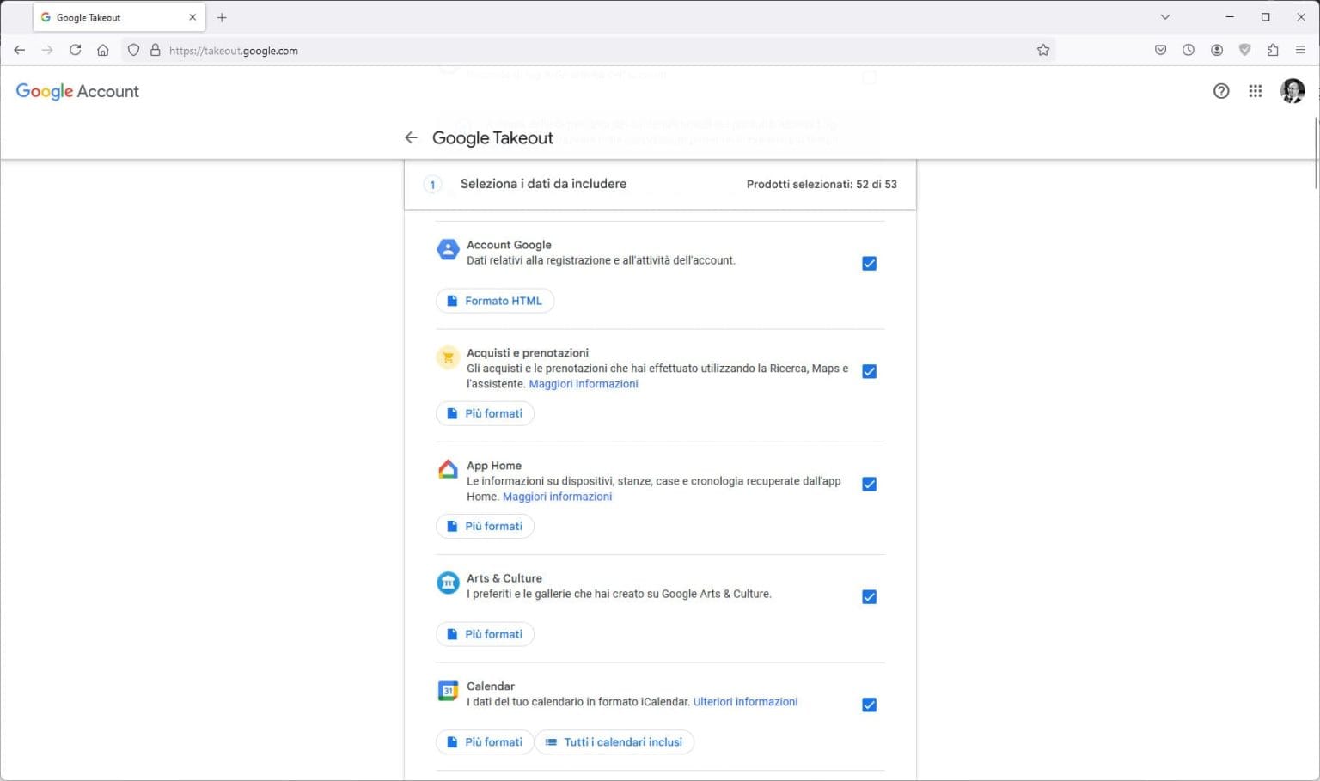Open the Google profile avatar
This screenshot has height=781, width=1320.
coord(1292,91)
